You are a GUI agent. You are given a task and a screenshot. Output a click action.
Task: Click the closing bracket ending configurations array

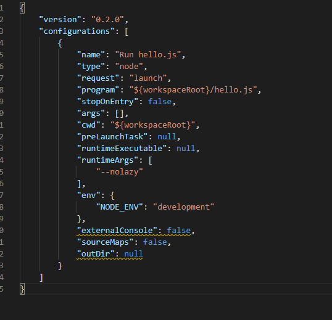[x=41, y=277]
